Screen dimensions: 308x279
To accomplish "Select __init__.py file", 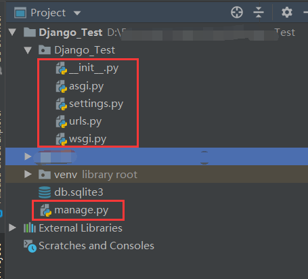I will point(93,68).
